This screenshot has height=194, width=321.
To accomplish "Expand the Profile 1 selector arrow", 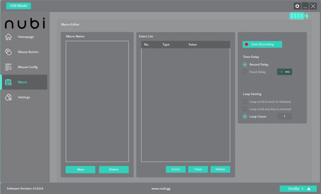I will pyautogui.click(x=309, y=189).
